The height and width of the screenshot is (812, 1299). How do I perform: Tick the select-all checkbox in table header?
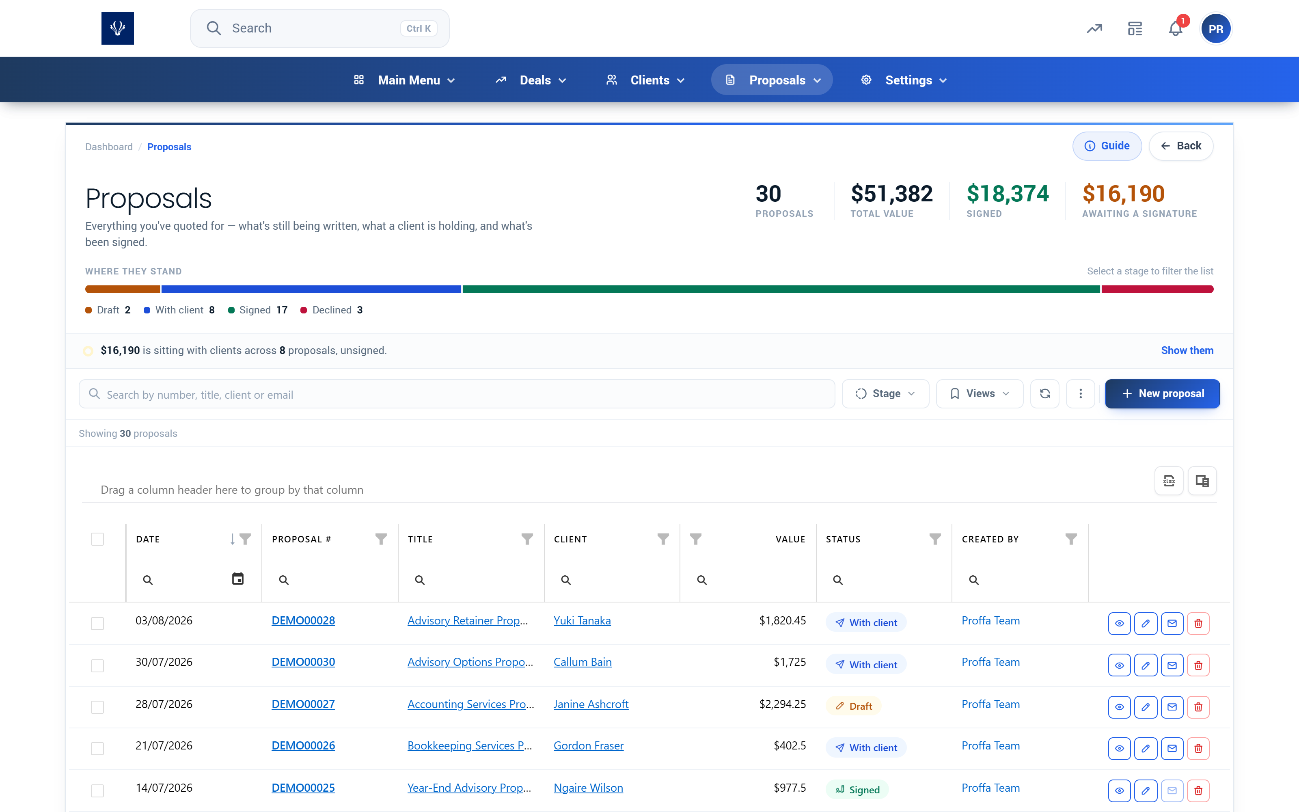click(x=97, y=539)
